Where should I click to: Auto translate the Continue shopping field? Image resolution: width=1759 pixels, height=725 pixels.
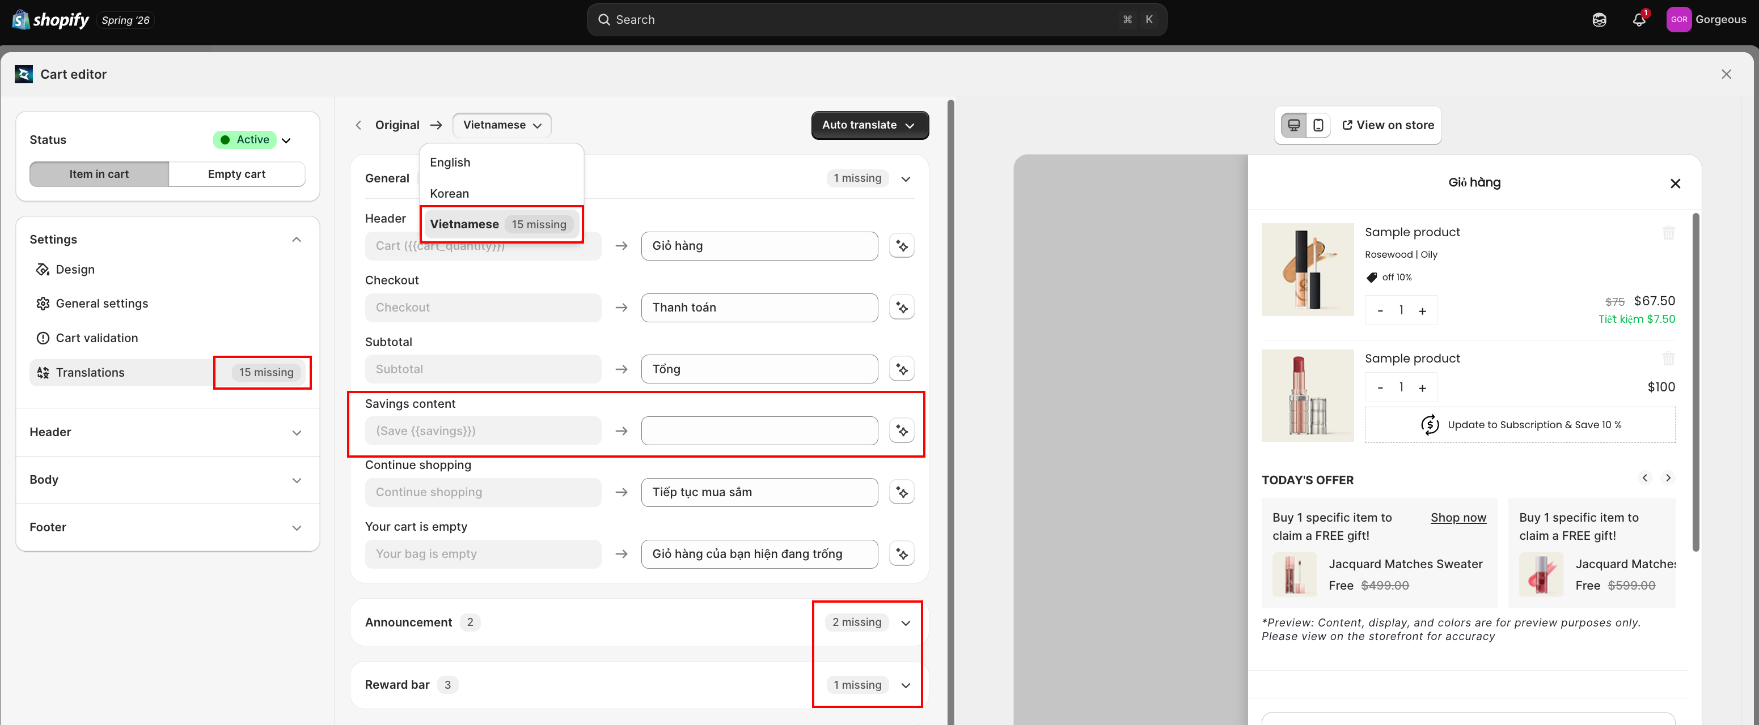902,492
